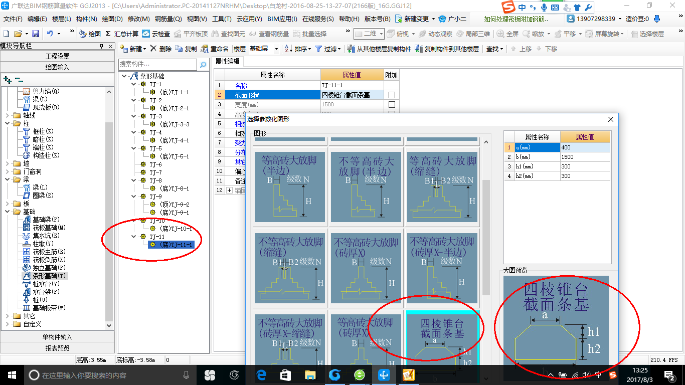Open 二维 view mode combo box
The height and width of the screenshot is (385, 685).
tap(369, 34)
